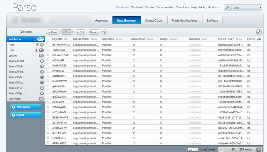Click the New Class button
This screenshot has width=267, height=152.
click(26, 107)
